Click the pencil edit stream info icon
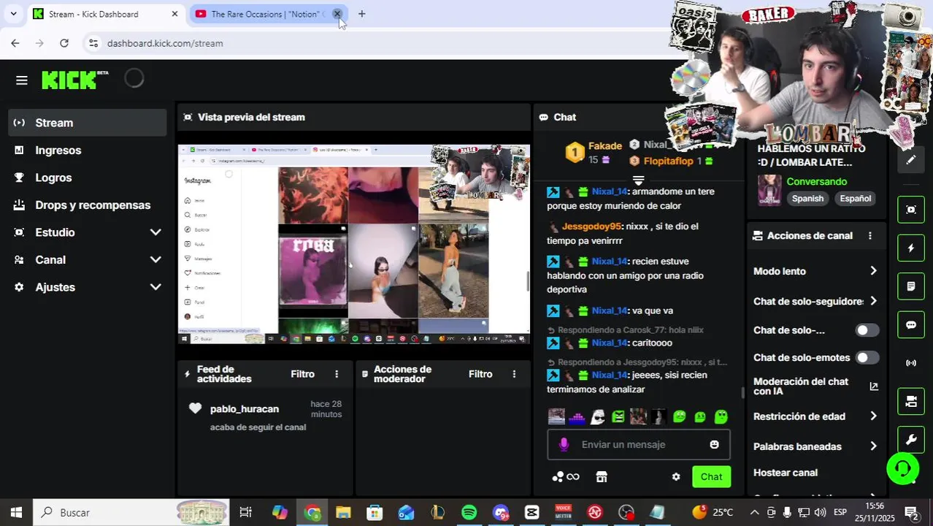 [910, 160]
